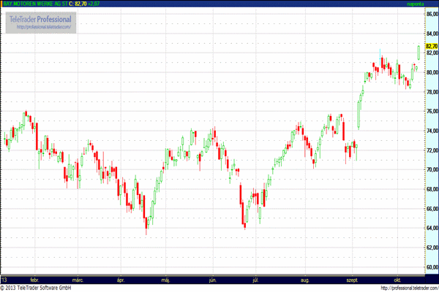The width and height of the screenshot is (439, 292).
Task: Open the footer professional.teletrader.com link
Action: tap(400, 288)
